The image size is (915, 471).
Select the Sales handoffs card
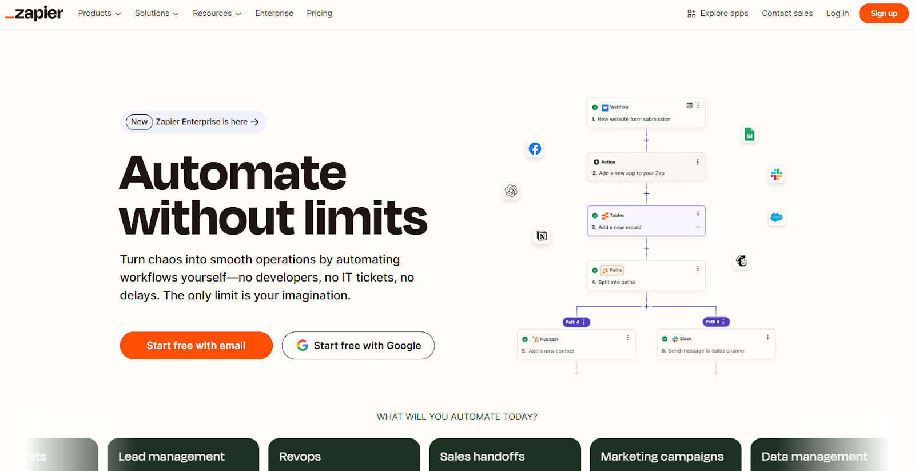505,455
